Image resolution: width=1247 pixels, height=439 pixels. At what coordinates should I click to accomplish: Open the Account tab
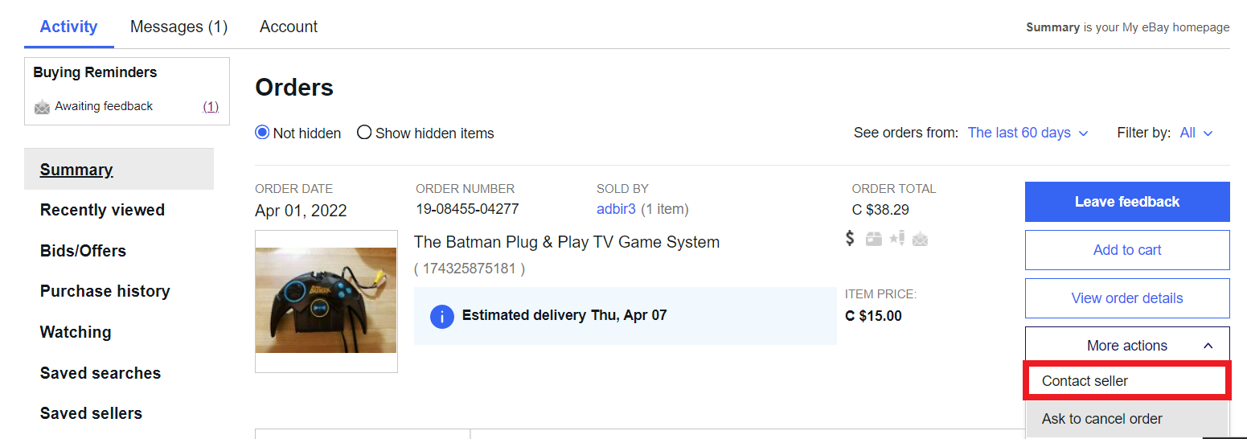tap(289, 27)
